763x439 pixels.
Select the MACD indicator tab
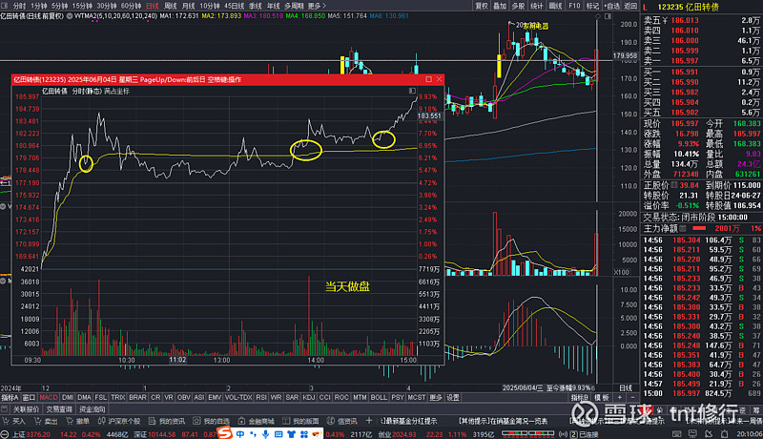point(49,398)
